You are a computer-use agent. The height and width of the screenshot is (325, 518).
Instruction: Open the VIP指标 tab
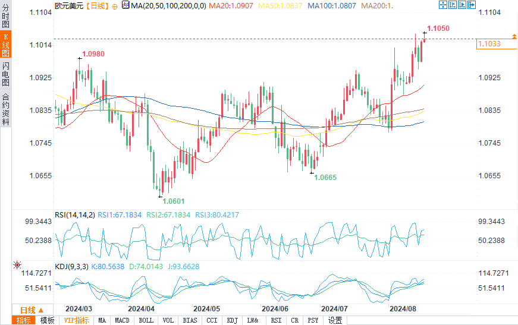(76, 320)
